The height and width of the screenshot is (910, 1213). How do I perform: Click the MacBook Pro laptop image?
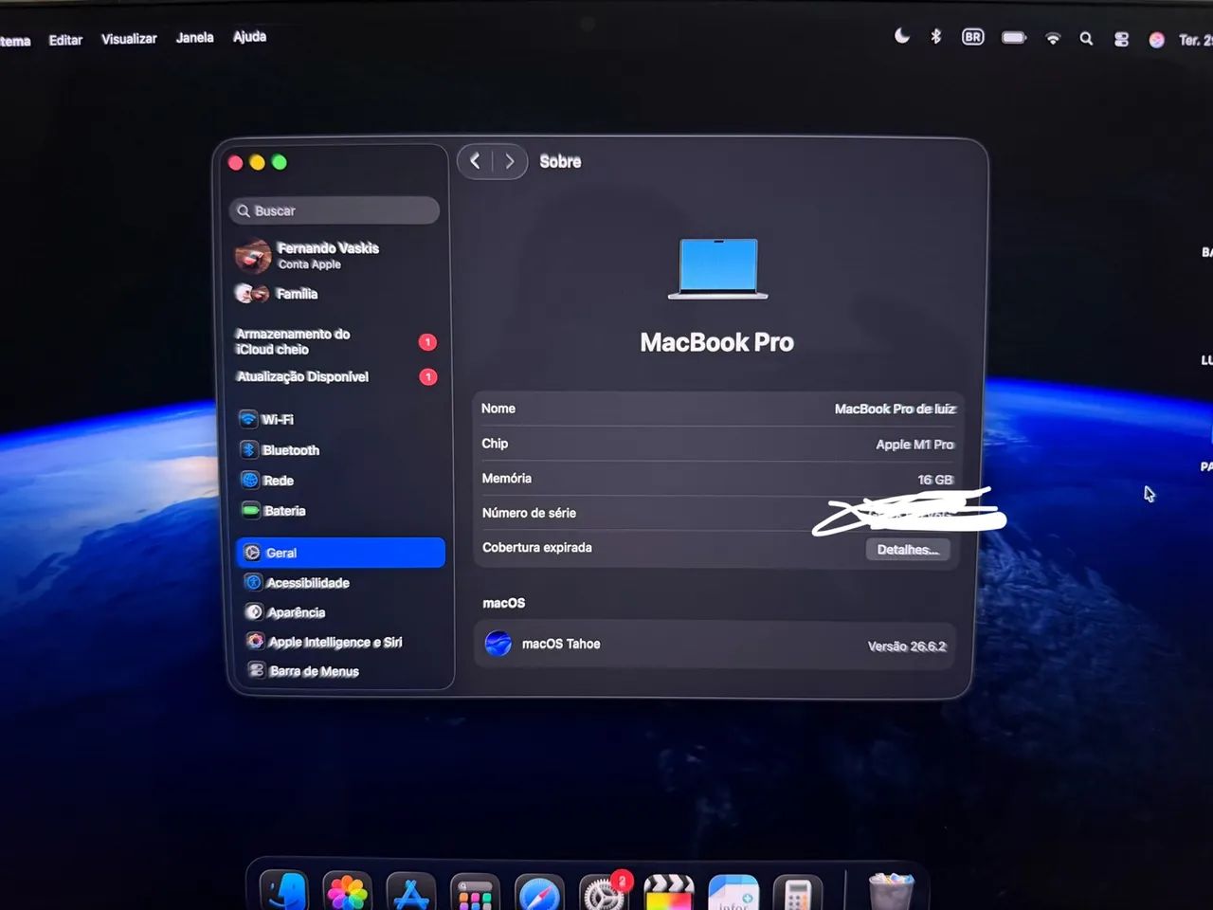click(x=717, y=269)
